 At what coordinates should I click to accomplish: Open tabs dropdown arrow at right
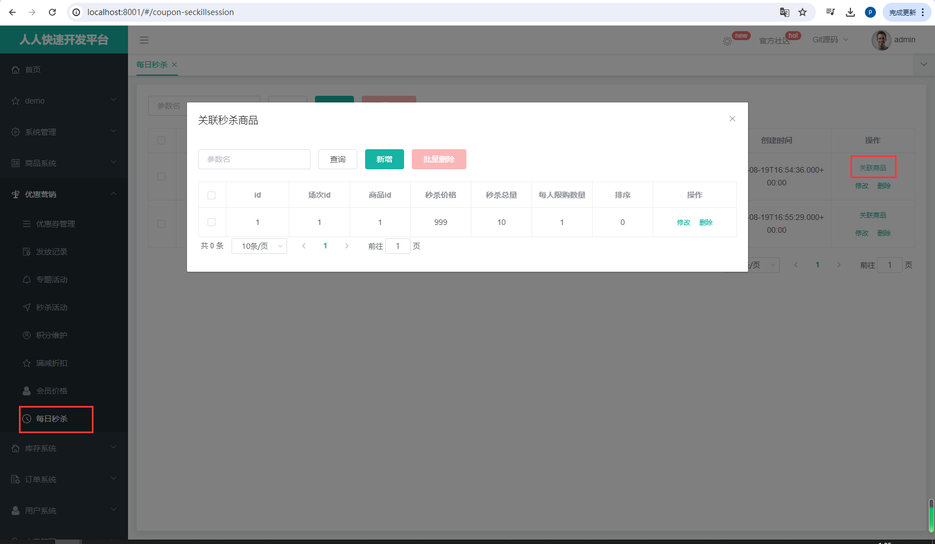[x=924, y=65]
